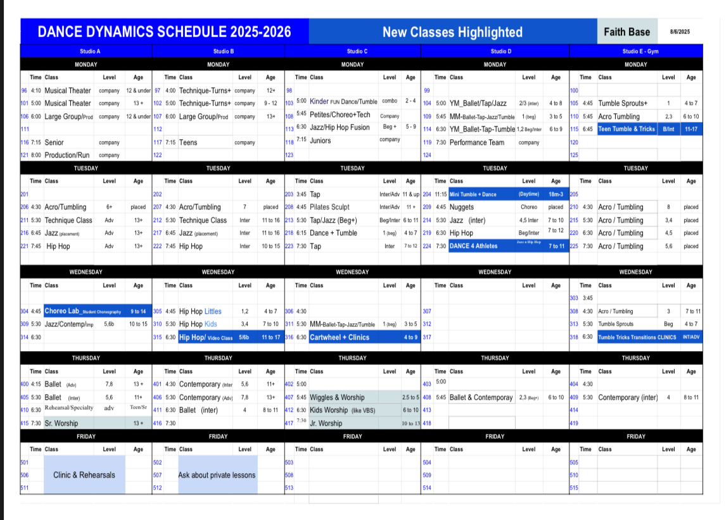Image resolution: width=726 pixels, height=520 pixels.
Task: Click the 8/6/2025 date cell
Action: tap(680, 32)
